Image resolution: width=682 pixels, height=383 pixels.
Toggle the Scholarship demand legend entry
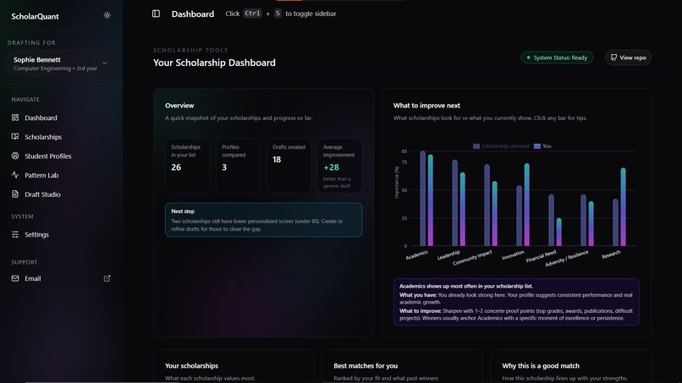501,146
